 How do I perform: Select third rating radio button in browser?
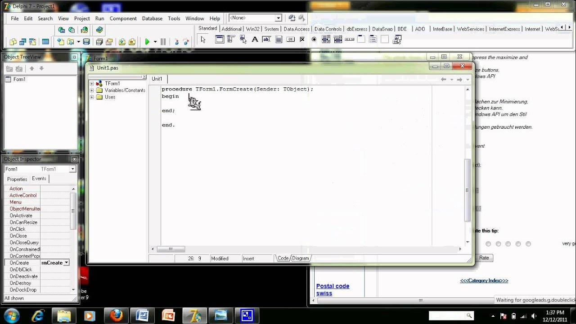coord(508,244)
